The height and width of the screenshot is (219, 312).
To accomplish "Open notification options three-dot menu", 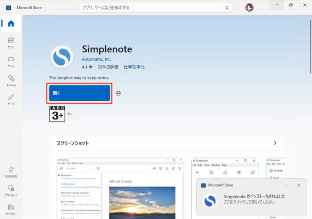I will click(x=286, y=185).
